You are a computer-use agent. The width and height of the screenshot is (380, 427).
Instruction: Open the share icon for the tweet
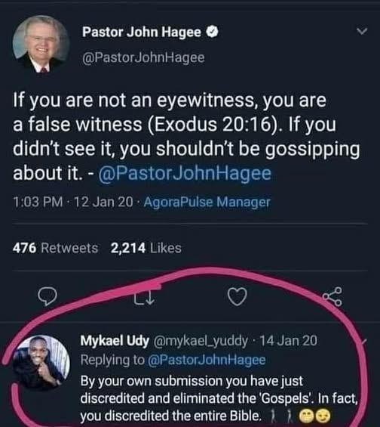pos(332,296)
